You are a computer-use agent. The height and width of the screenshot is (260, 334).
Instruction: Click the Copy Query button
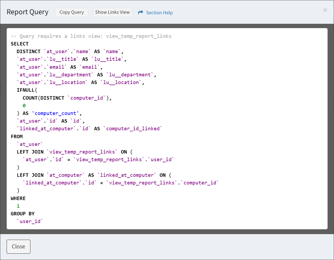pyautogui.click(x=72, y=13)
